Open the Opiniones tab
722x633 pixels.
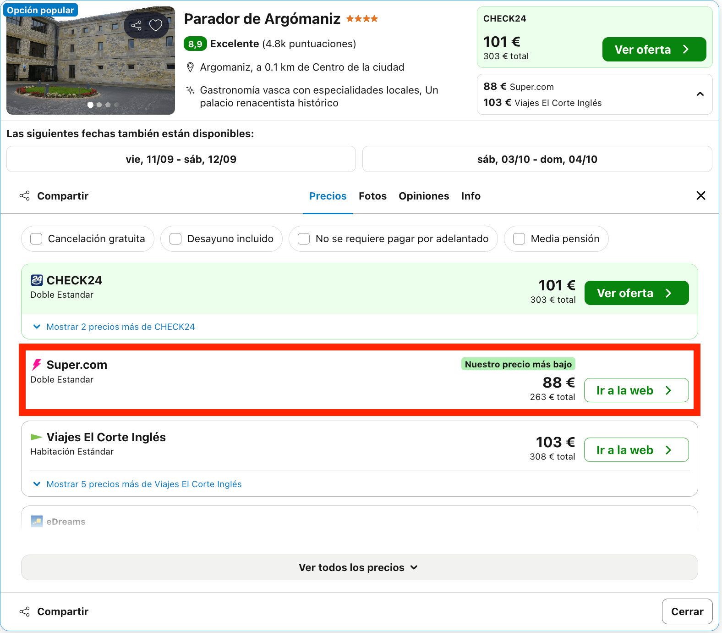pos(424,196)
